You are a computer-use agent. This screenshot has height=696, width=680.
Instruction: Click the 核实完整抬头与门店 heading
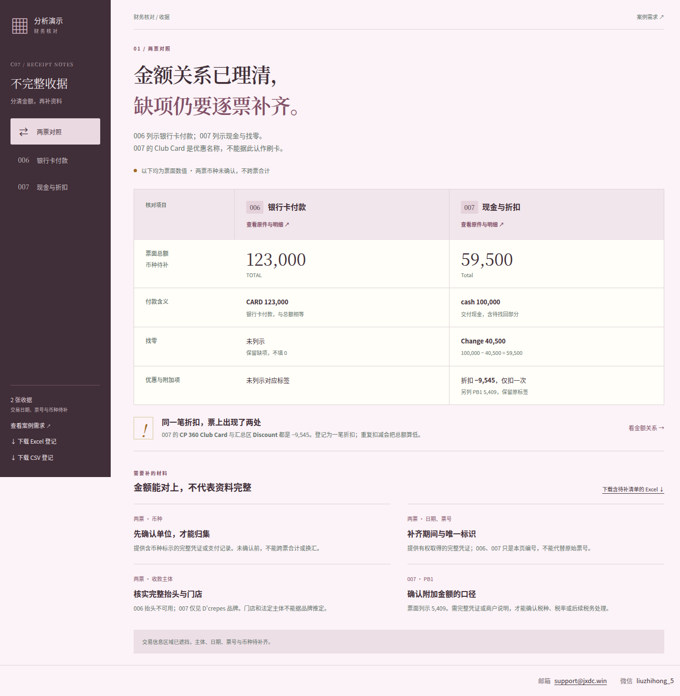point(168,594)
